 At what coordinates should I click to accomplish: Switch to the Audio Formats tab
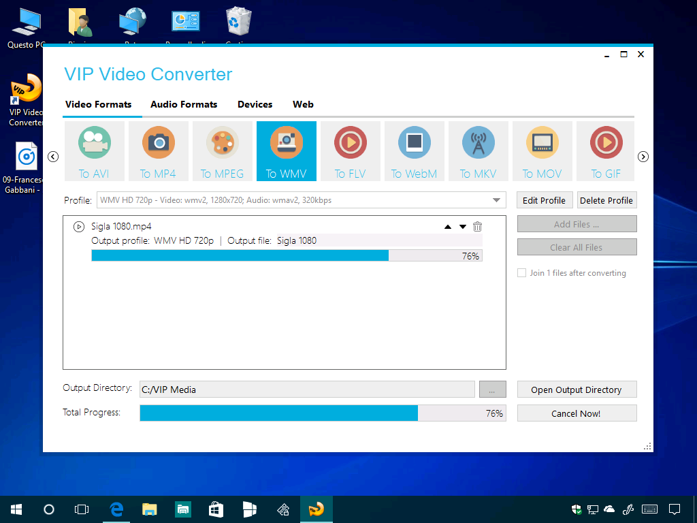(x=184, y=104)
